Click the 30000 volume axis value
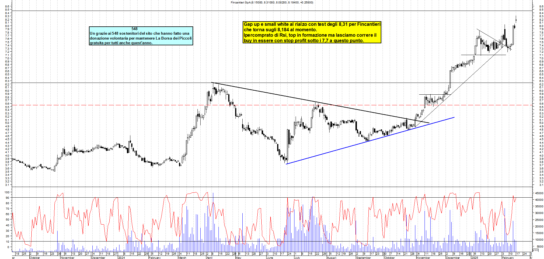544x259 pixels. (539, 213)
